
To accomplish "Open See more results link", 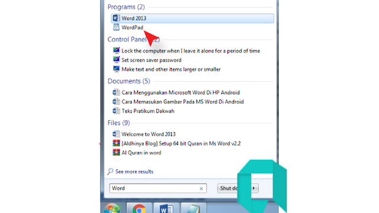I will [134, 172].
